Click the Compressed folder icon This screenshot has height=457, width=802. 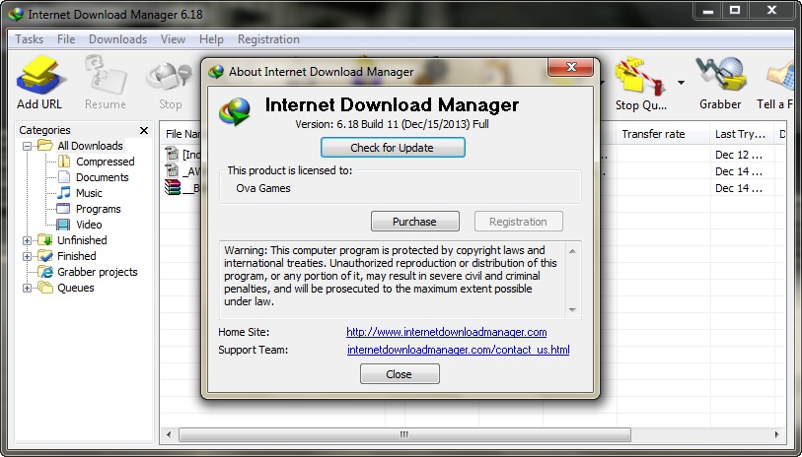coord(64,162)
